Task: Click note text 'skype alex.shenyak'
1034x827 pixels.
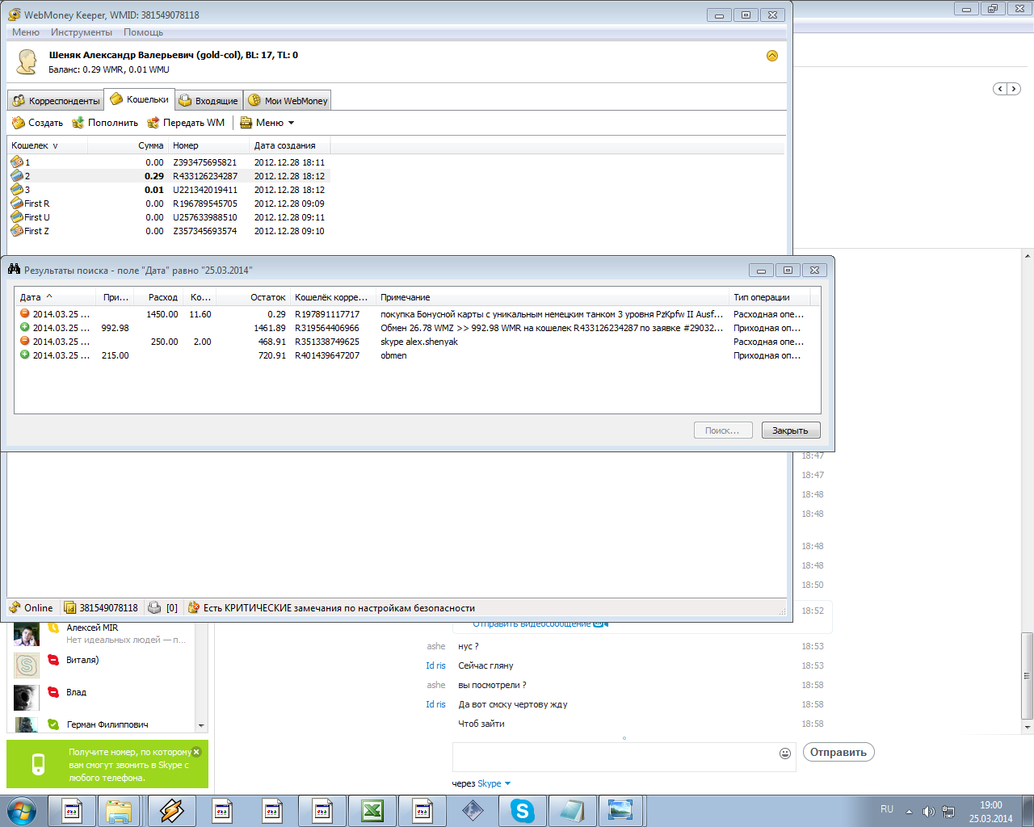Action: point(419,342)
